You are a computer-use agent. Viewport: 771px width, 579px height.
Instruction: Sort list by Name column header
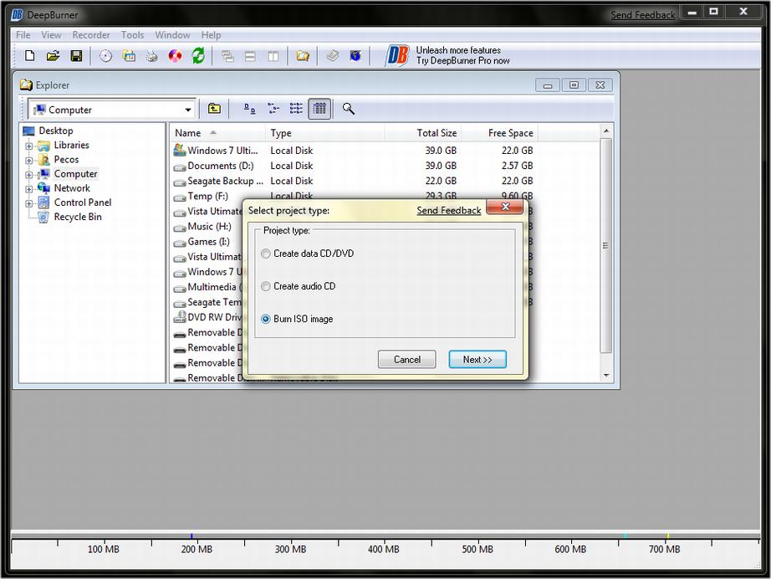217,133
